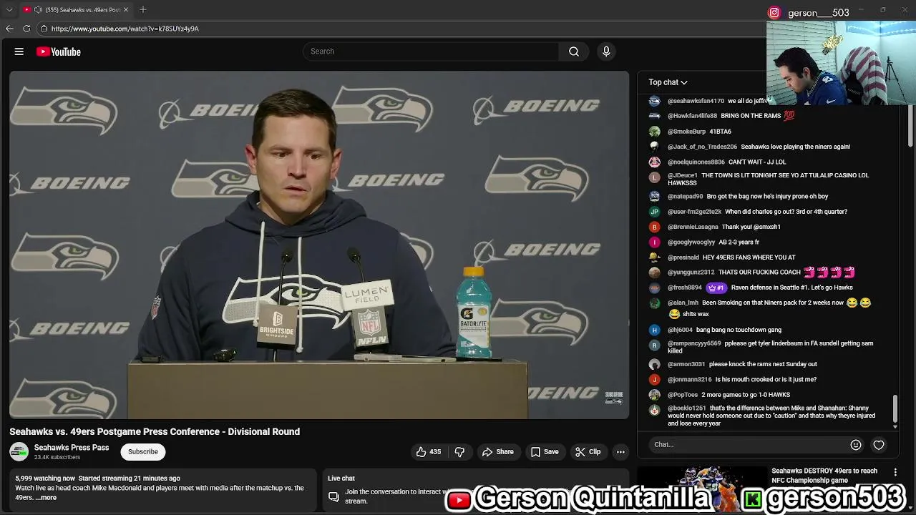Click username @alan_lmh in chat
This screenshot has height=515, width=916.
click(683, 303)
